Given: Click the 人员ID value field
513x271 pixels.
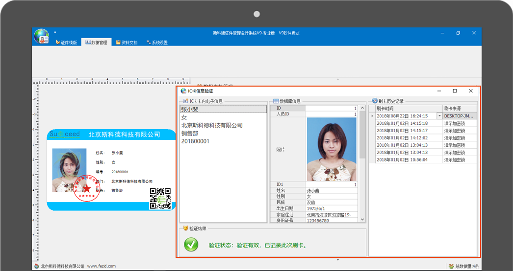Looking at the screenshot, I should (332, 114).
